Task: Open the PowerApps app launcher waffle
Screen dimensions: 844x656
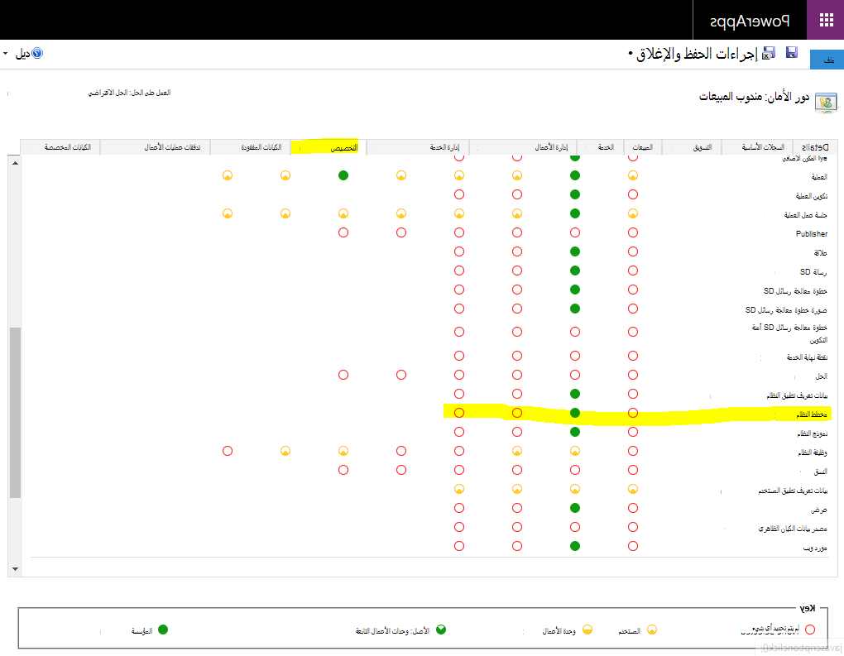Action: tap(826, 20)
